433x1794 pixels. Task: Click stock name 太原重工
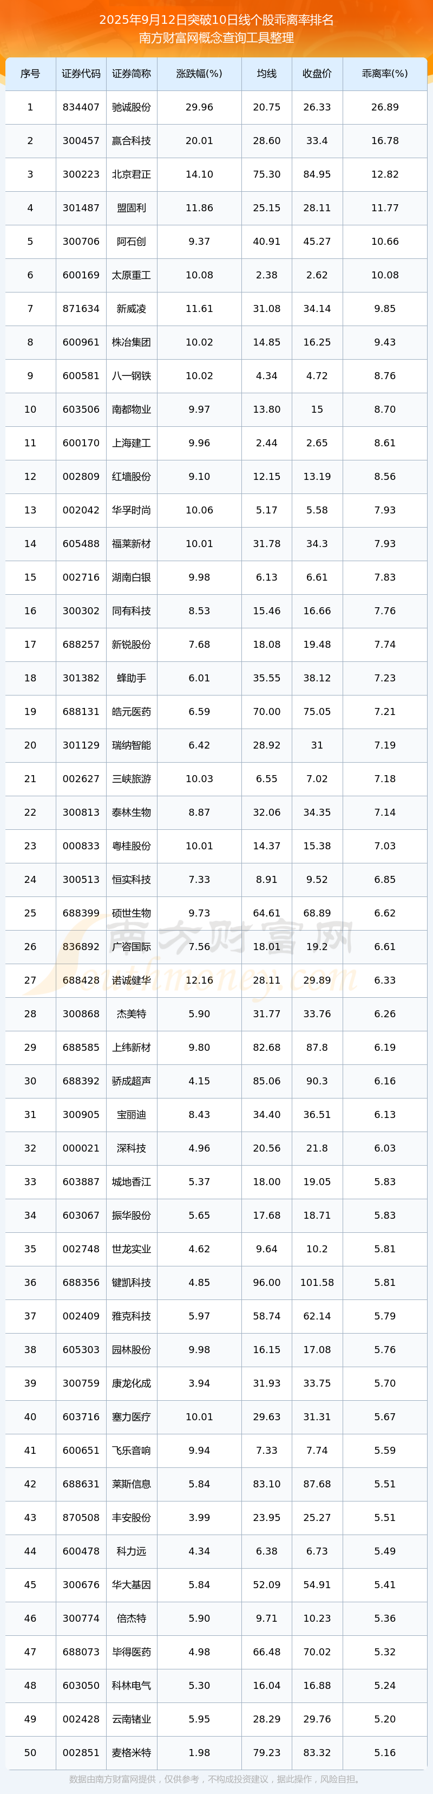[132, 275]
